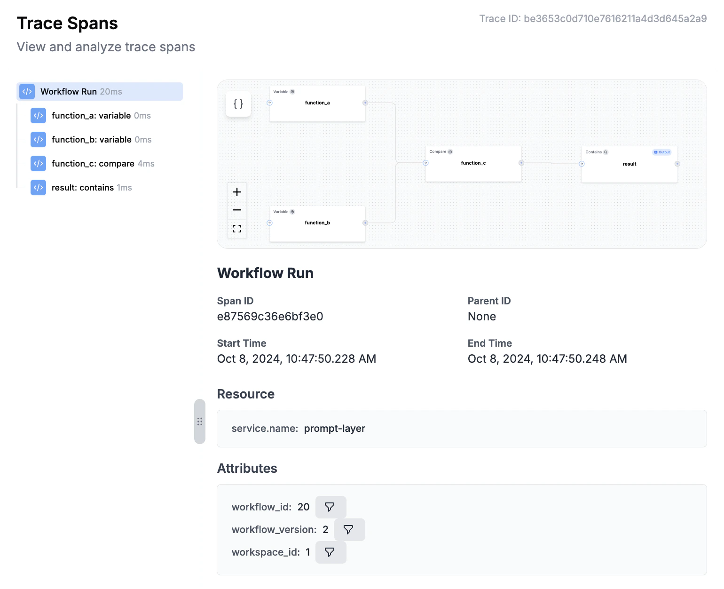
Task: Select the function_c compare node
Action: pyautogui.click(x=473, y=164)
